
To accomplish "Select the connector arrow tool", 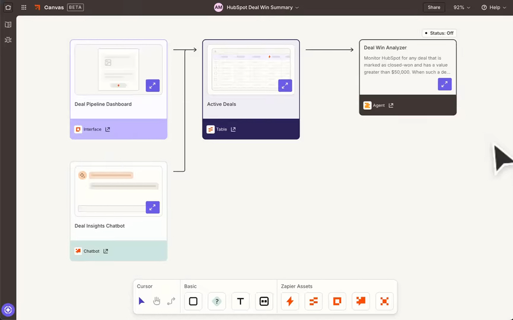I will click(170, 301).
